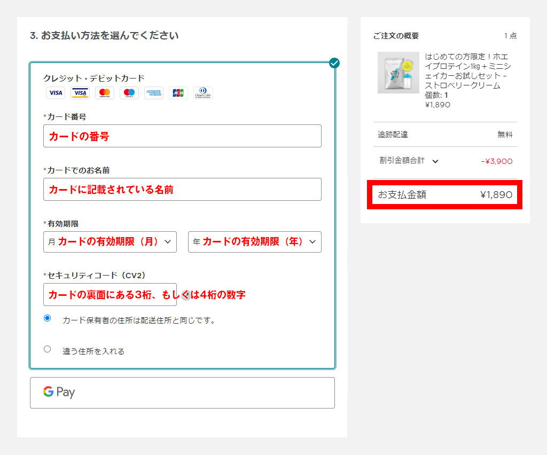547x455 pixels.
Task: Focus the セキュリティコード (CV2) input field
Action: click(110, 295)
